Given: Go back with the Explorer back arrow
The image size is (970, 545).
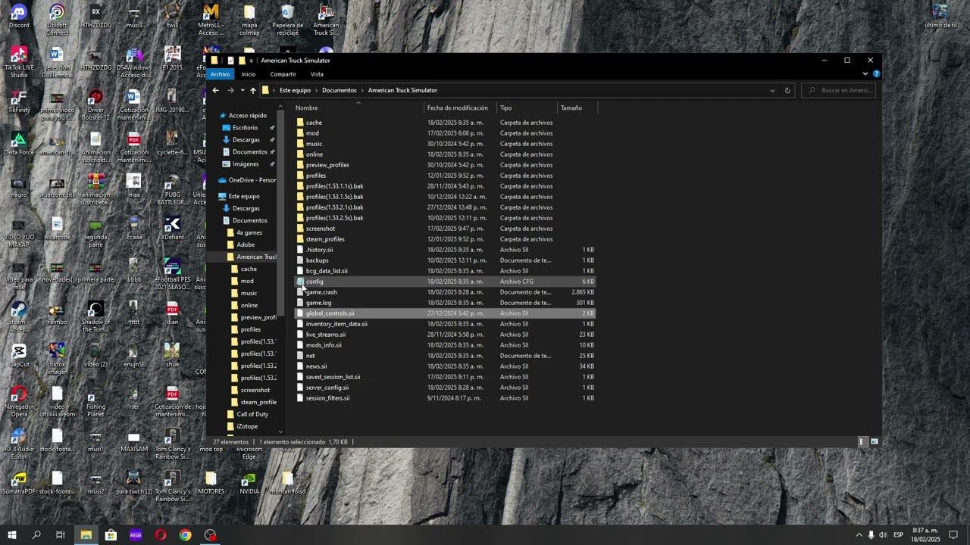Looking at the screenshot, I should point(216,90).
